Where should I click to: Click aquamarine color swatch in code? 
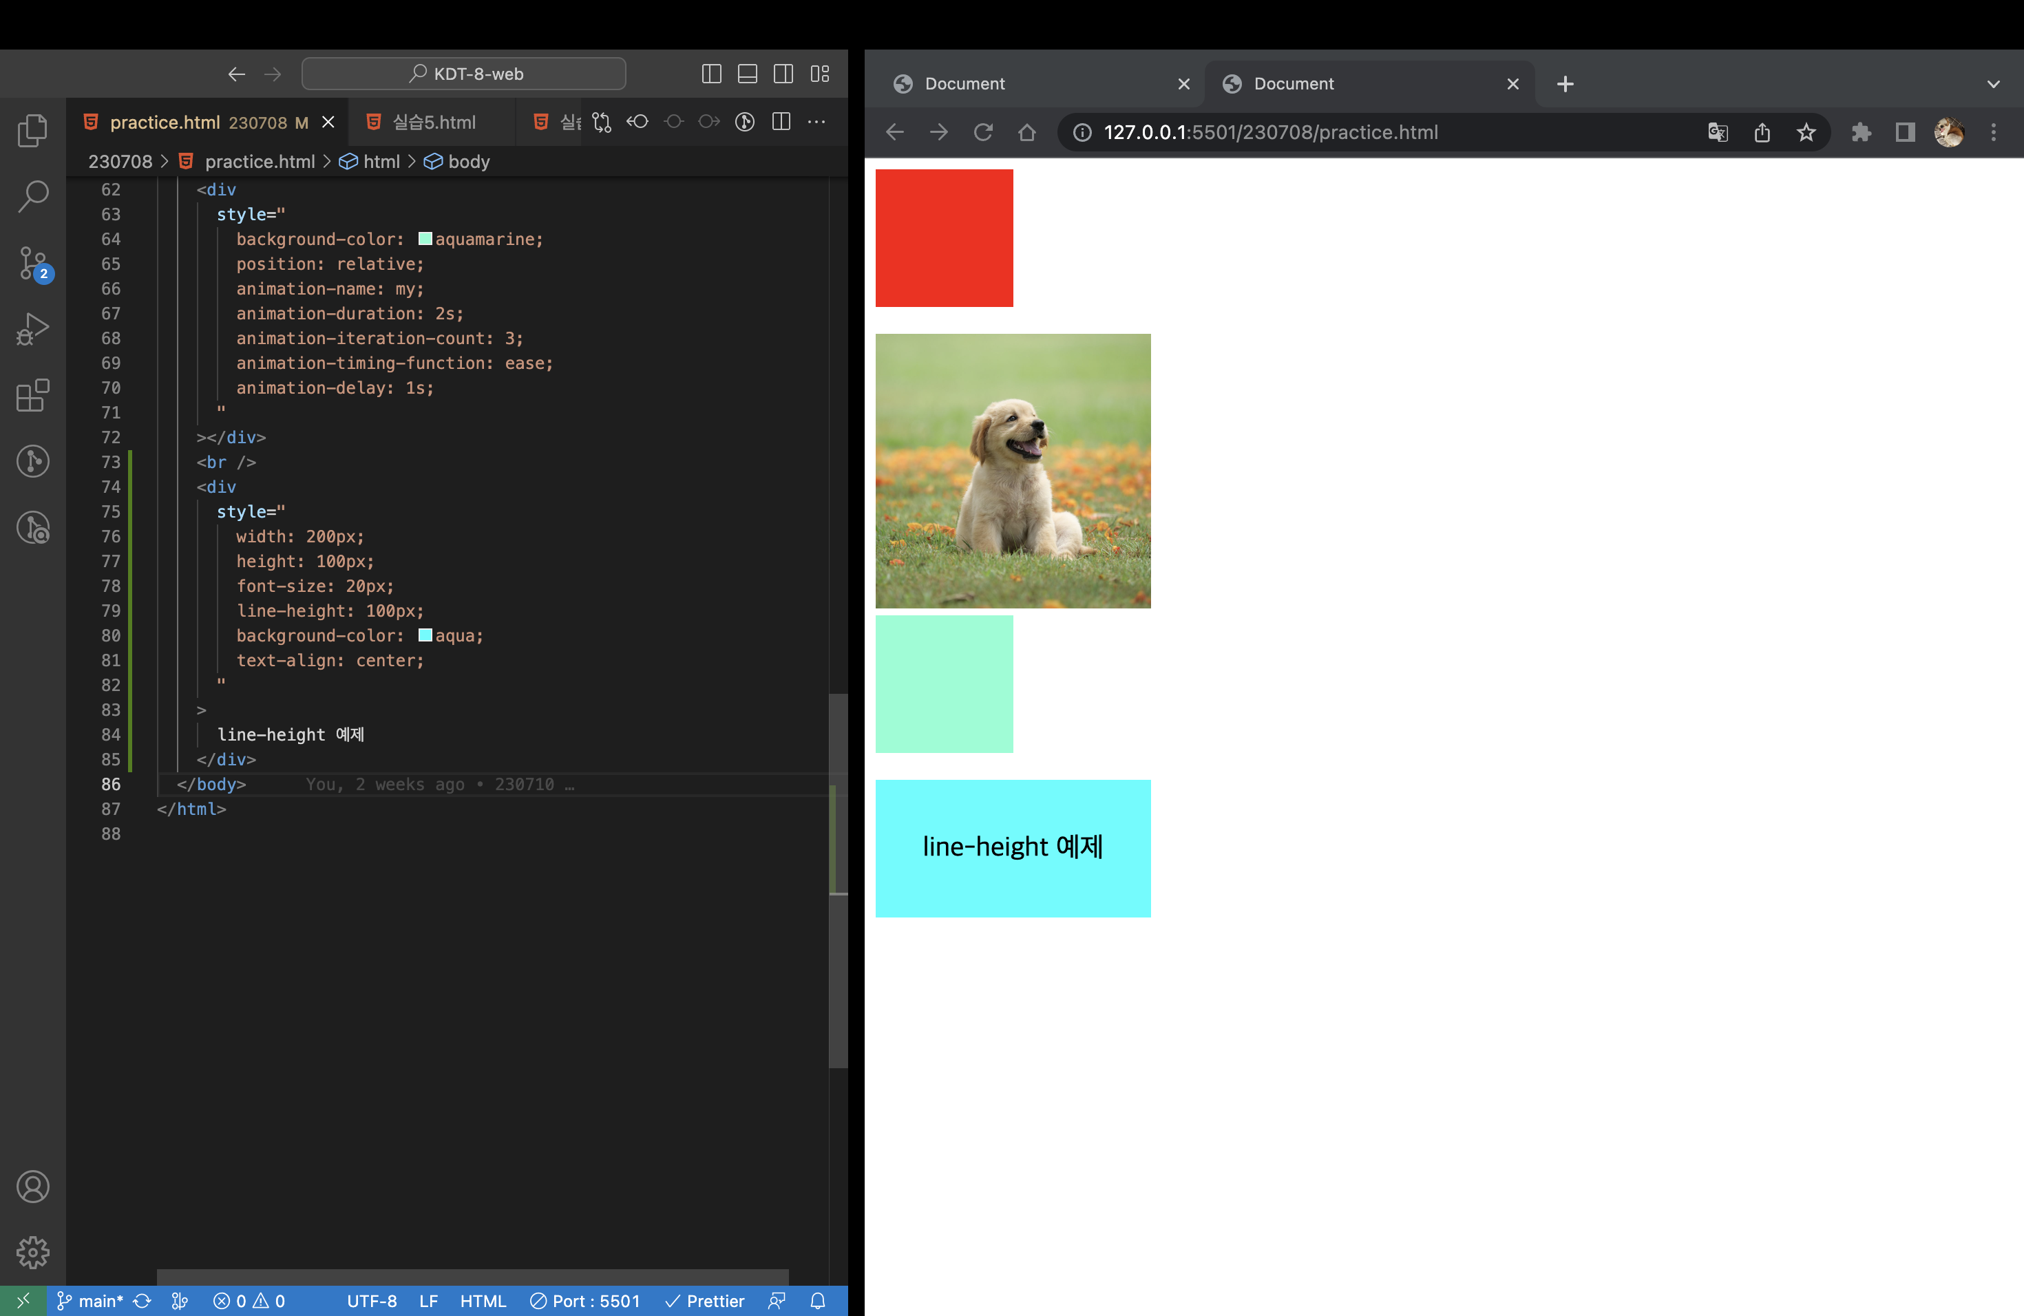pos(425,239)
